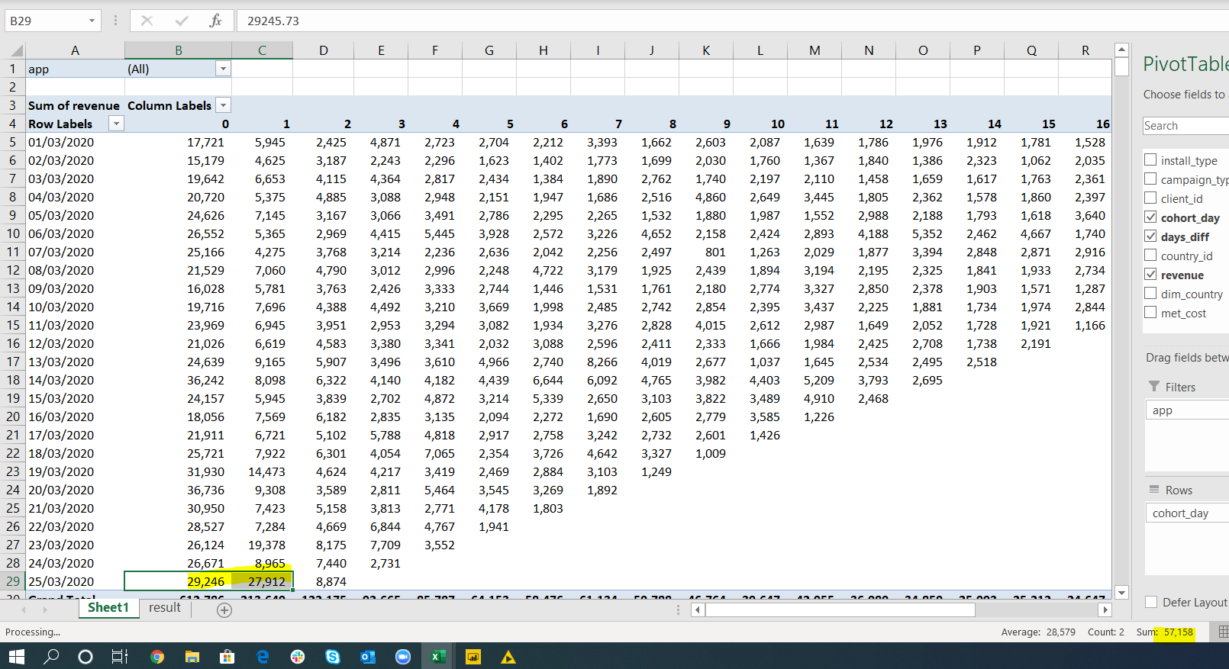Image resolution: width=1229 pixels, height=669 pixels.
Task: Click the cohort_day field in Rows area
Action: 1187,513
